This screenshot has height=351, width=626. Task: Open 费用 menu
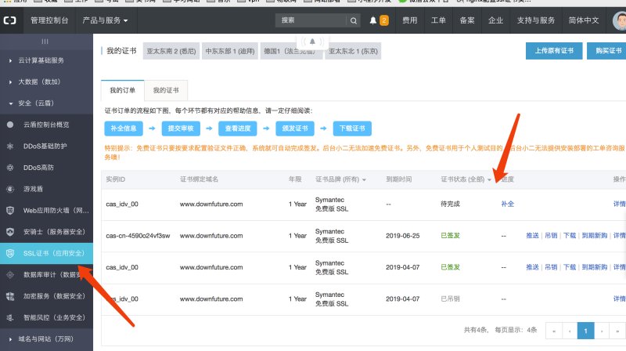pos(409,20)
